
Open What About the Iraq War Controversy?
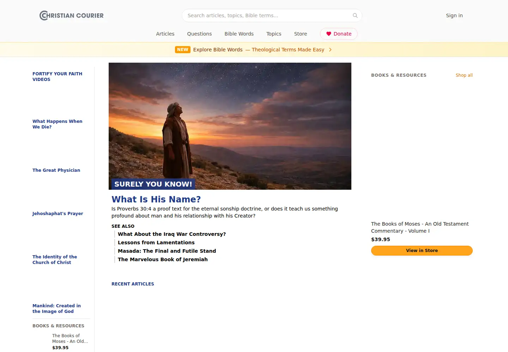click(x=172, y=234)
